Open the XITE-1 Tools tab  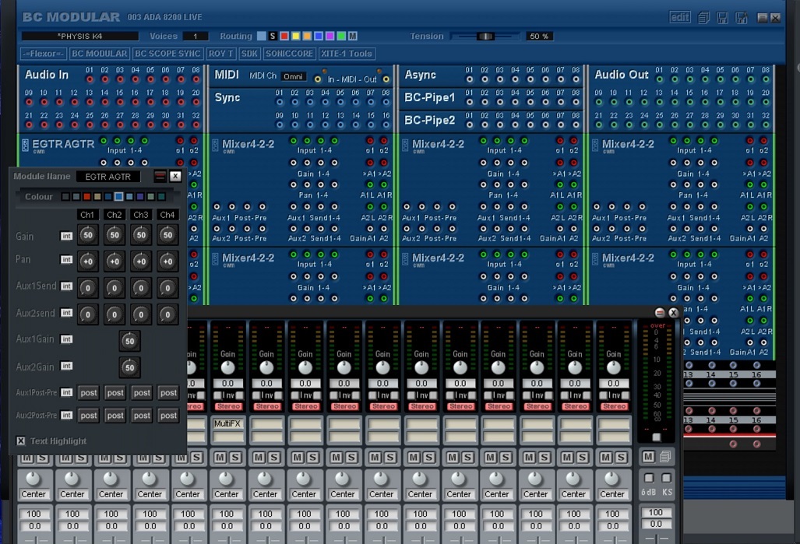(x=347, y=54)
